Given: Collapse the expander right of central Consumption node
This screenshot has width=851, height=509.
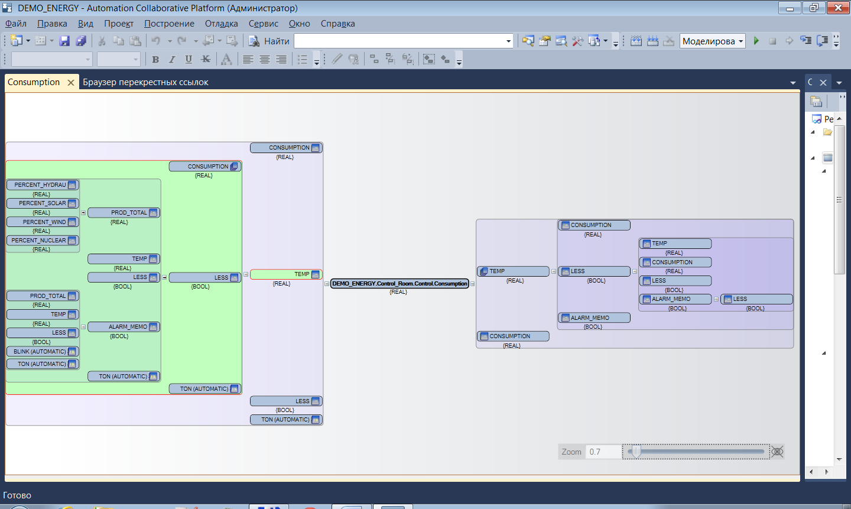Looking at the screenshot, I should click(472, 284).
